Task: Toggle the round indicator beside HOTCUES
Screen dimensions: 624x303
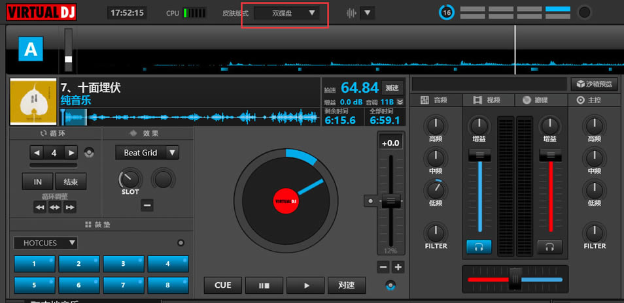Action: 181,243
